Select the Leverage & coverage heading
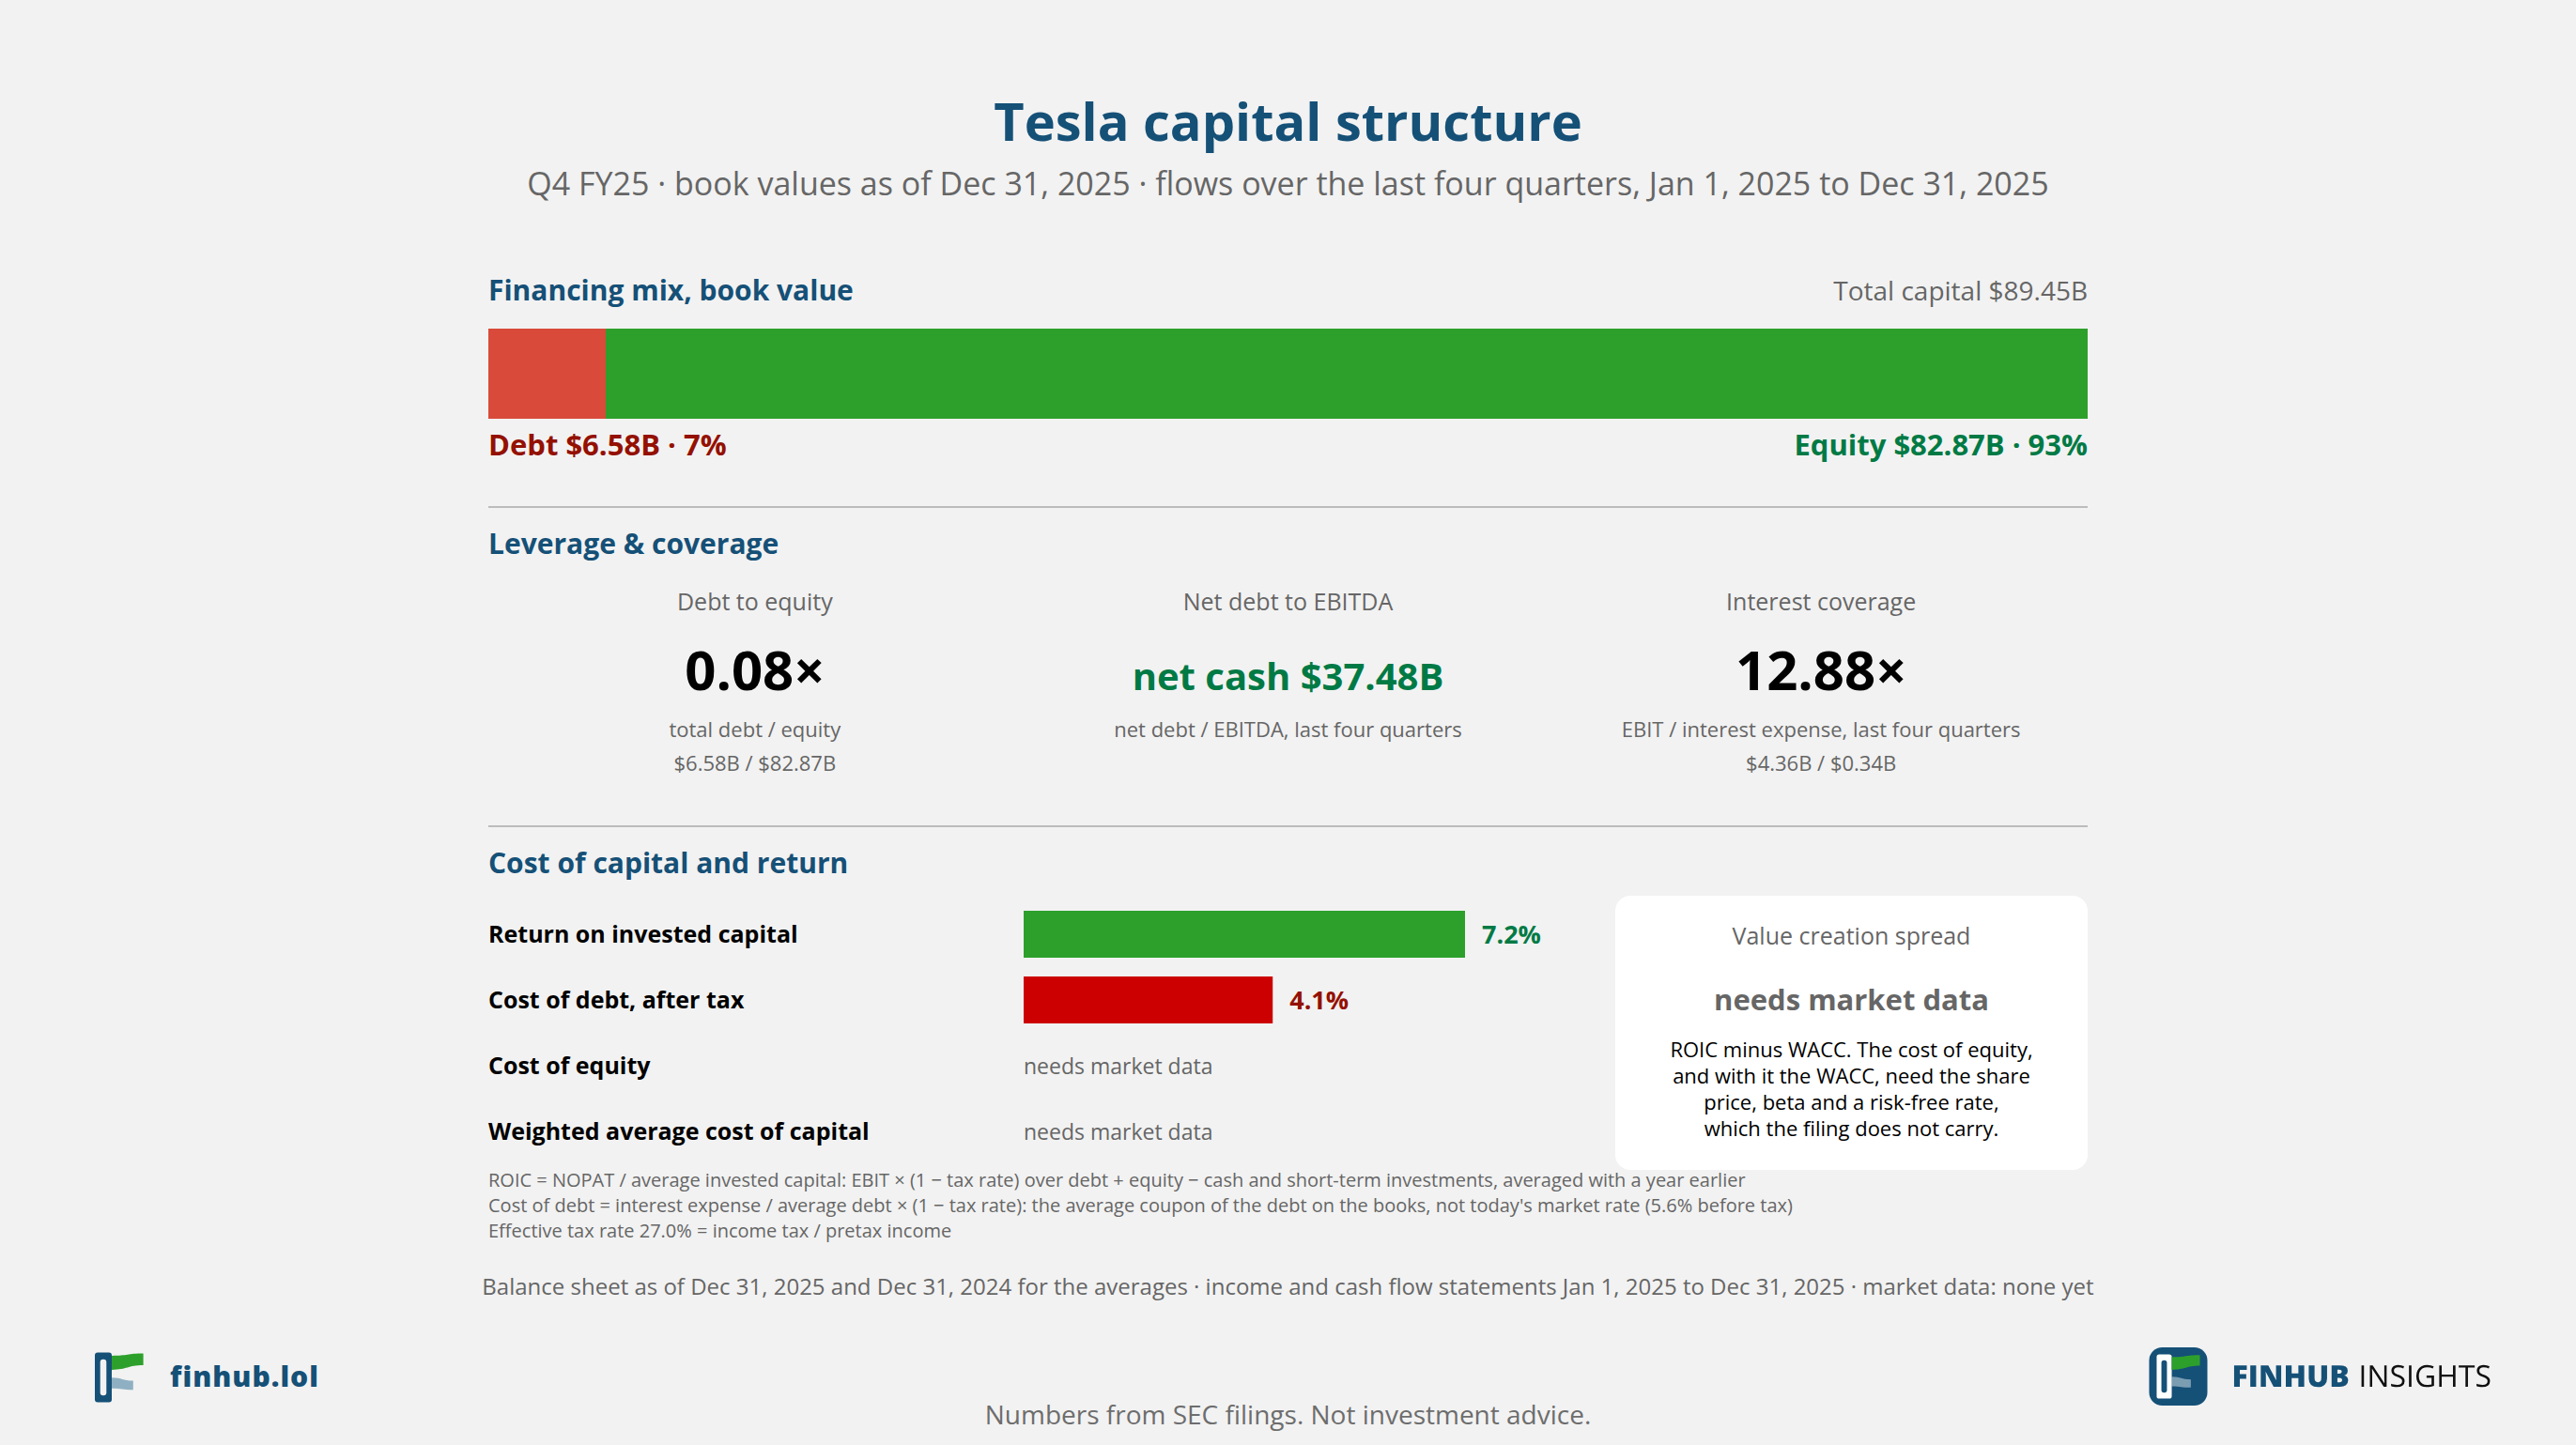The width and height of the screenshot is (2576, 1445). tap(633, 544)
